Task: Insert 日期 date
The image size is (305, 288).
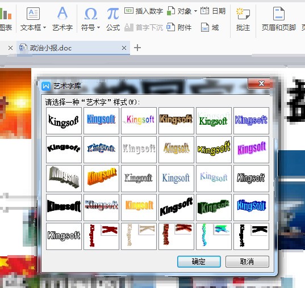Action: point(213,11)
